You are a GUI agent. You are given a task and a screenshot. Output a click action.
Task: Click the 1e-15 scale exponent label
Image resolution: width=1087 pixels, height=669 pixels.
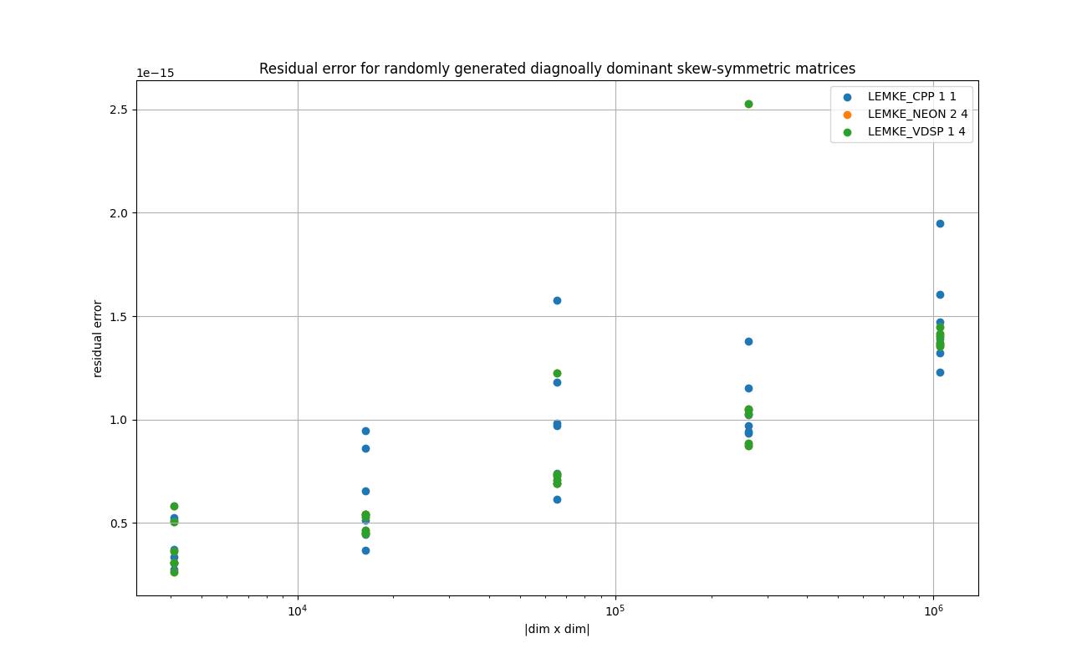156,73
